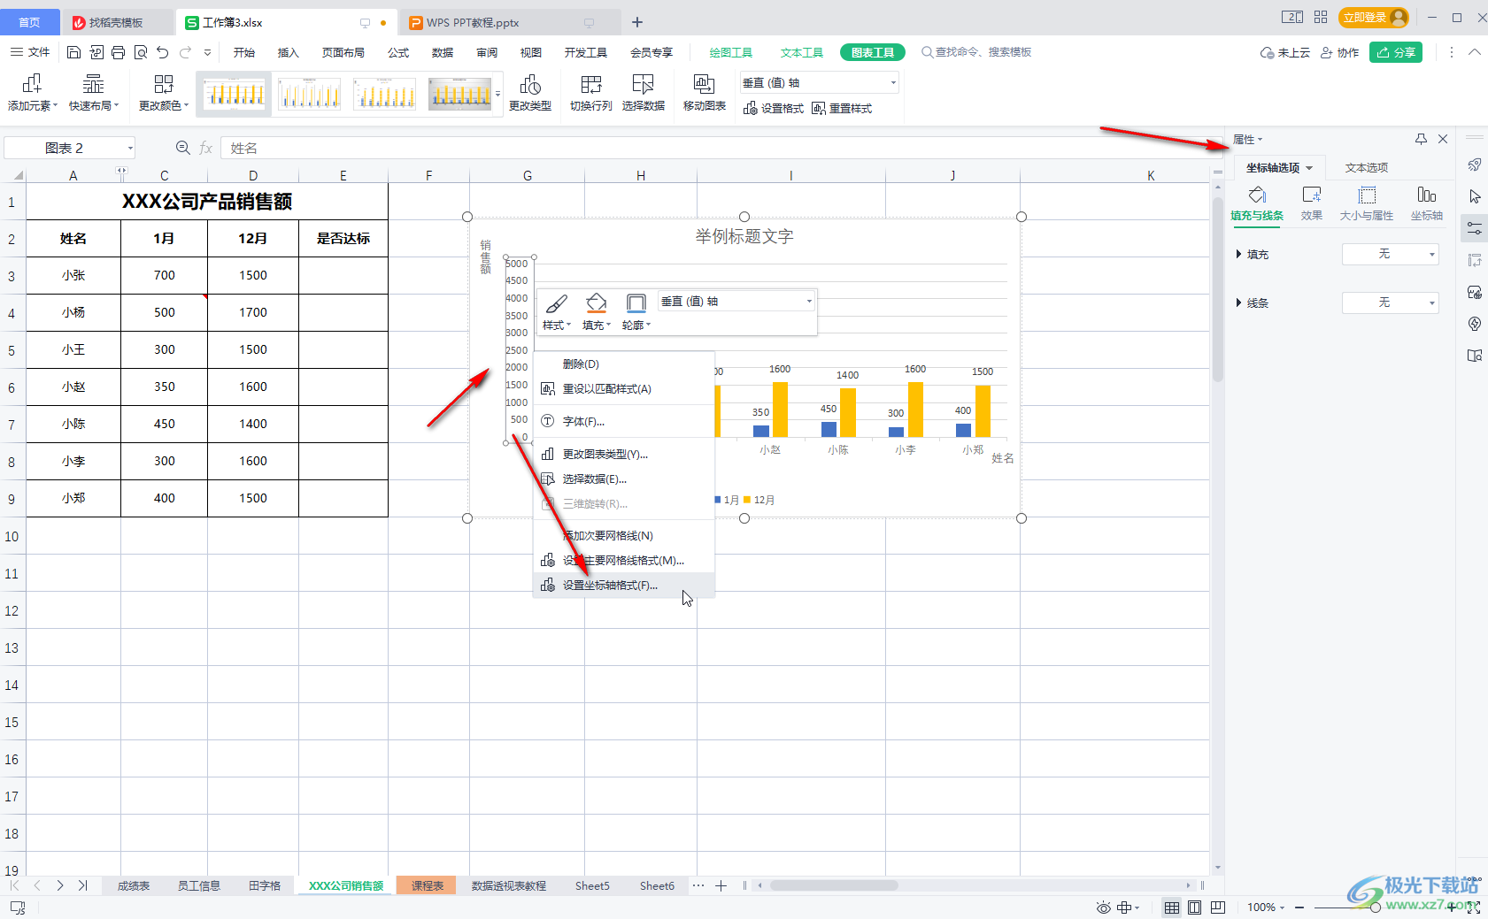
Task: Click the Print icon in quick toolbar
Action: pyautogui.click(x=119, y=52)
